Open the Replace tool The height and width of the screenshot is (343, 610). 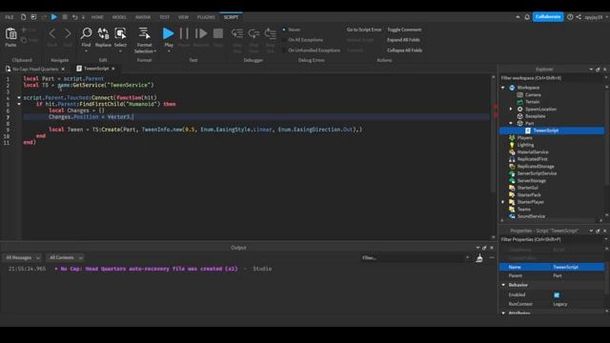103,33
